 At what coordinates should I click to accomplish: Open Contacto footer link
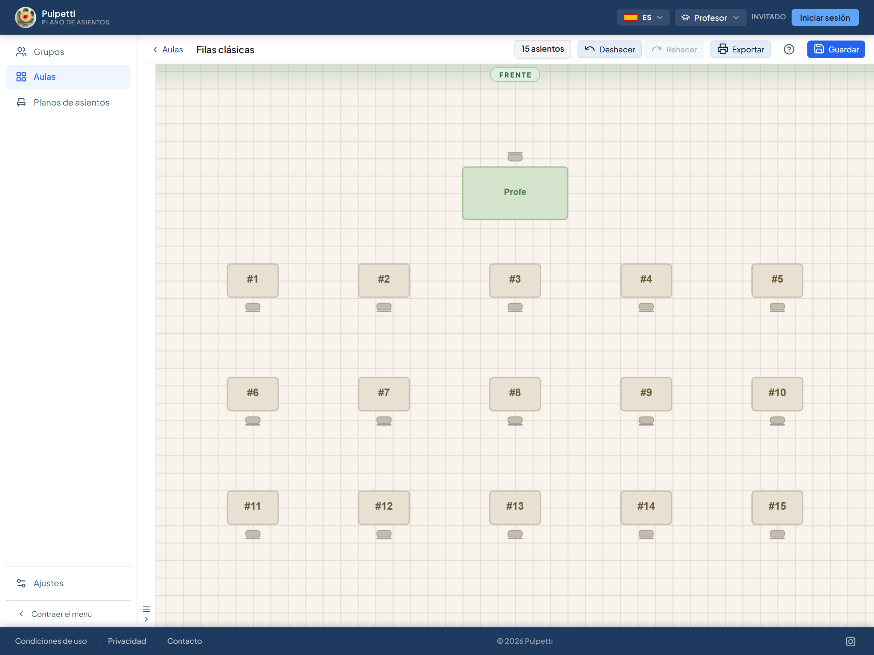click(185, 641)
